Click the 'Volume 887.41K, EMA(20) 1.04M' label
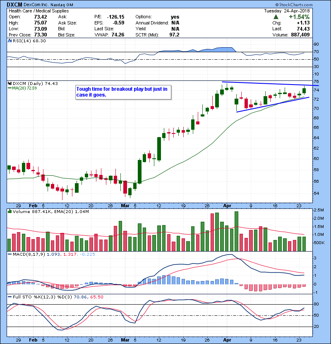The image size is (331, 344). pyautogui.click(x=51, y=212)
